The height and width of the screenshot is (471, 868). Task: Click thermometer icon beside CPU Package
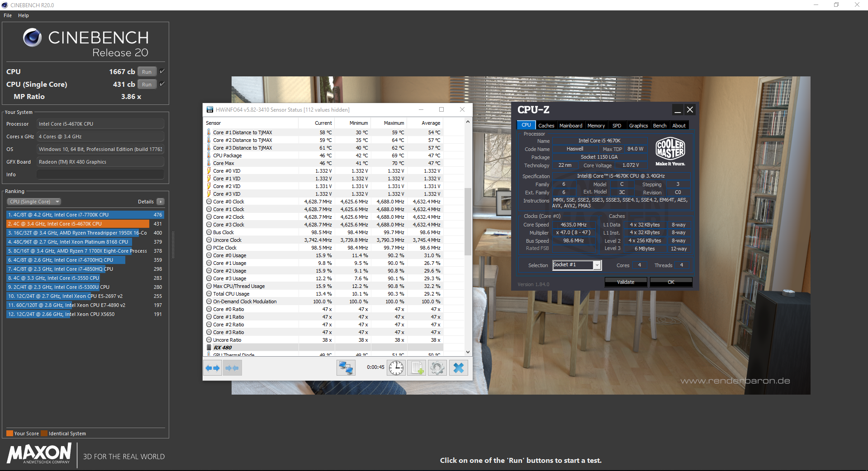(209, 155)
